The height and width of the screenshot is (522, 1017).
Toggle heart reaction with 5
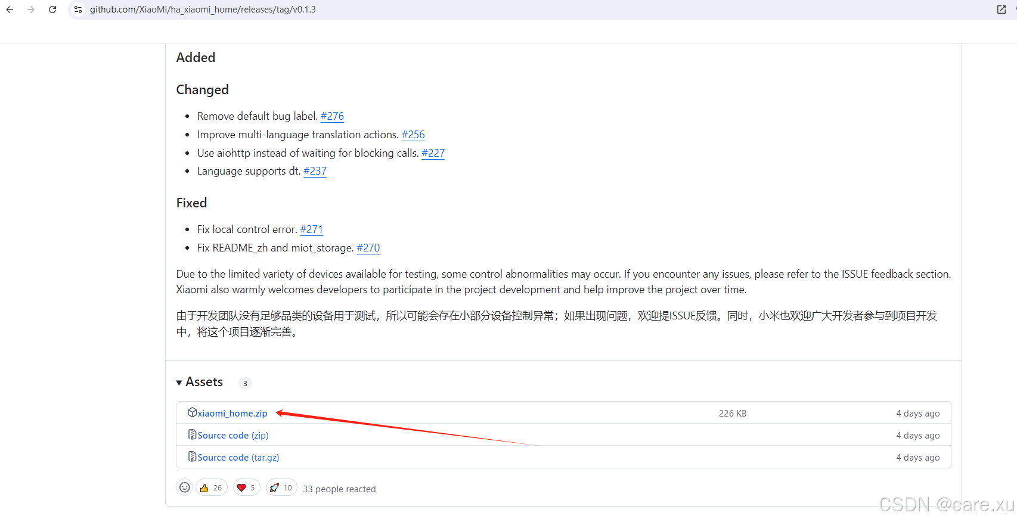click(246, 487)
